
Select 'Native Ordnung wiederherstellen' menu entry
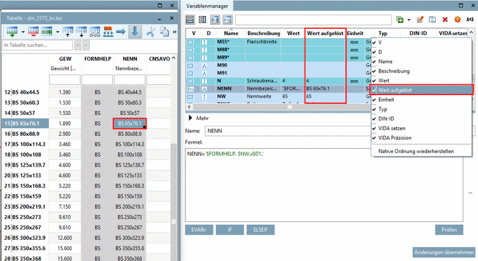417,151
